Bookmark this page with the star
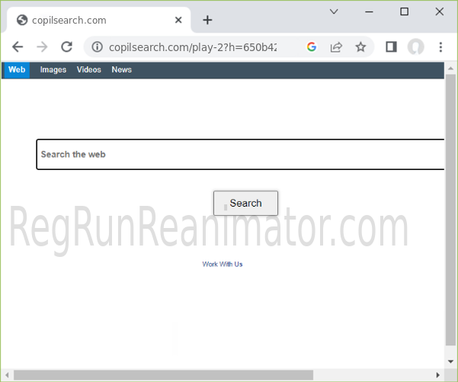458x382 pixels. 360,47
